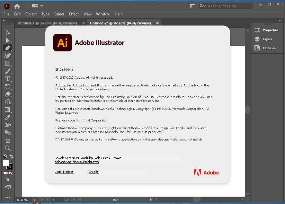285x204 pixels.
Task: Go to Illustrator Home screen
Action: coord(17,6)
